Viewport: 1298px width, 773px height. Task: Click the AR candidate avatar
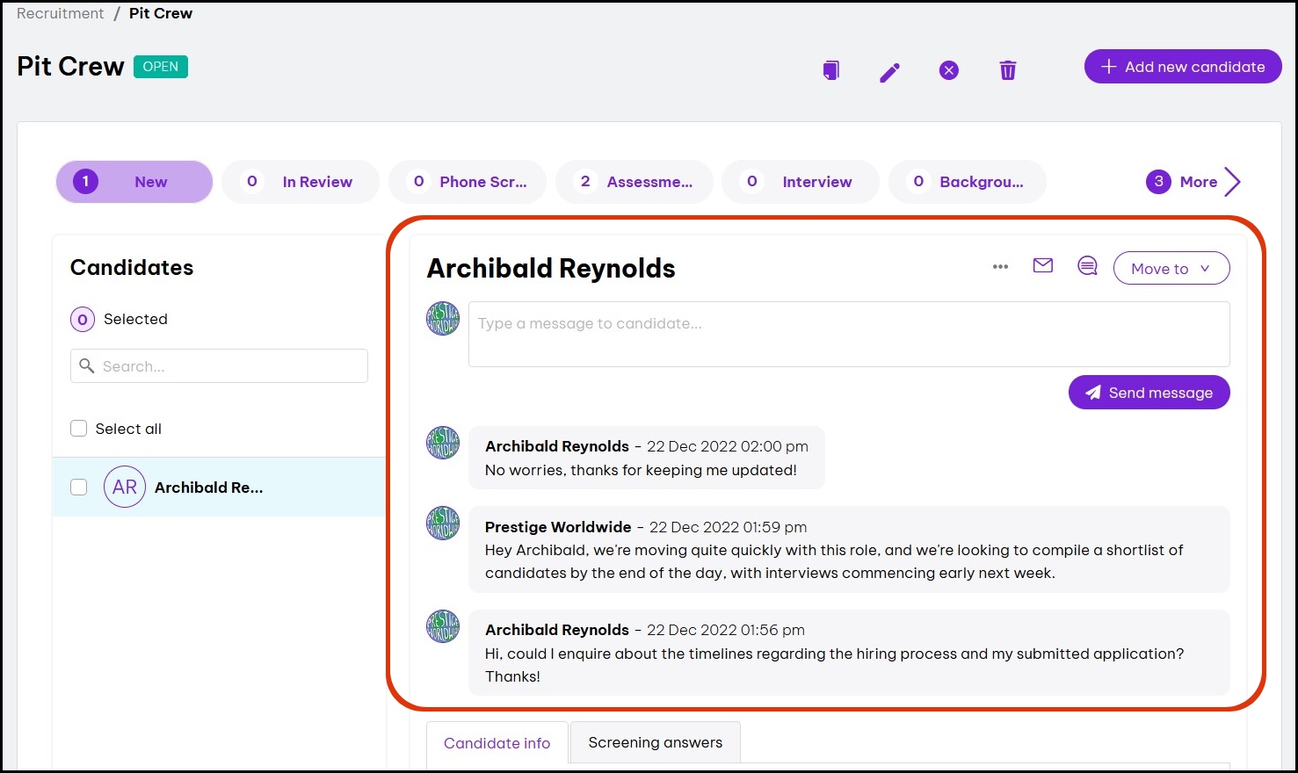(125, 487)
